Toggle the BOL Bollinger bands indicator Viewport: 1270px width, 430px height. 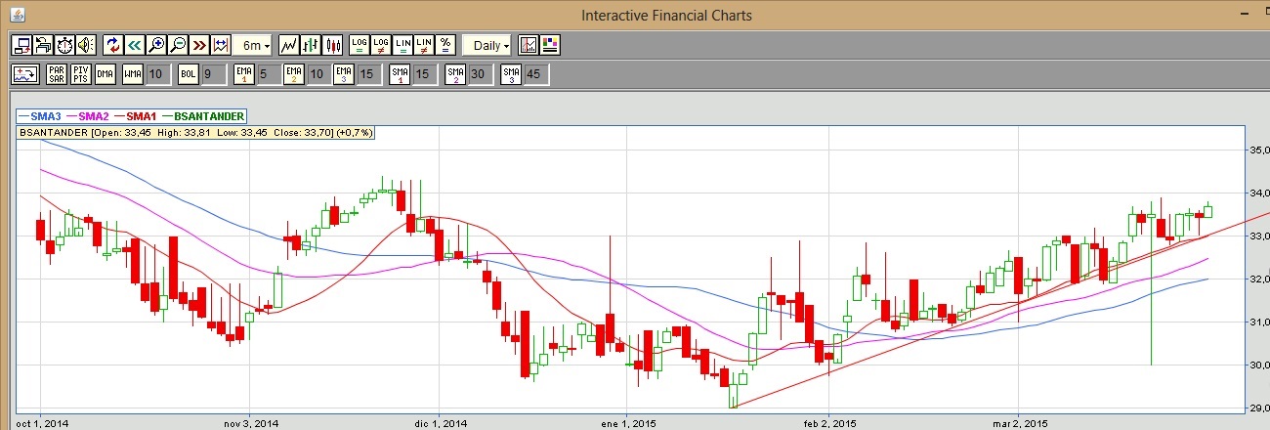(188, 74)
